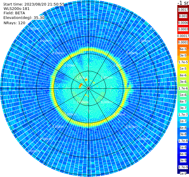Click the Start time text line
The image size is (189, 177).
point(34,4)
